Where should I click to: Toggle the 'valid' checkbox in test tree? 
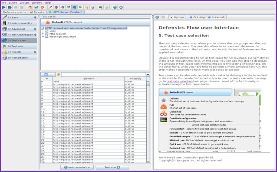coord(47,31)
